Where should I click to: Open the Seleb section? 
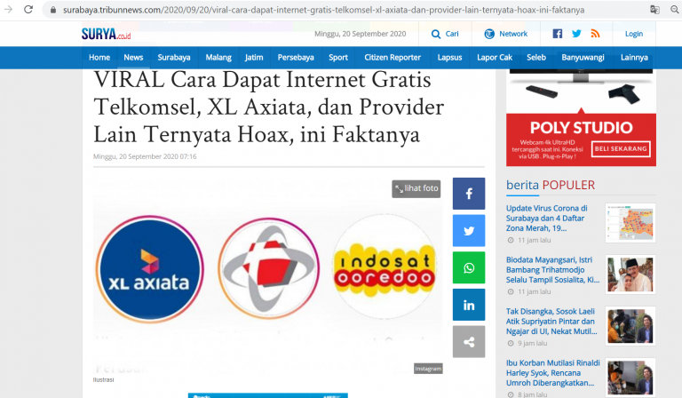point(536,58)
